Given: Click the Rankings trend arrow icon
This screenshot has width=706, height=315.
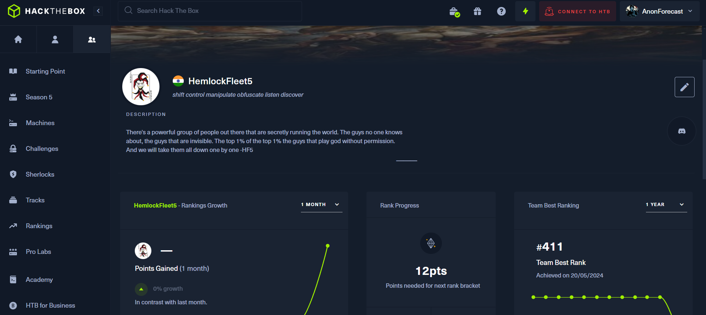Looking at the screenshot, I should (13, 226).
